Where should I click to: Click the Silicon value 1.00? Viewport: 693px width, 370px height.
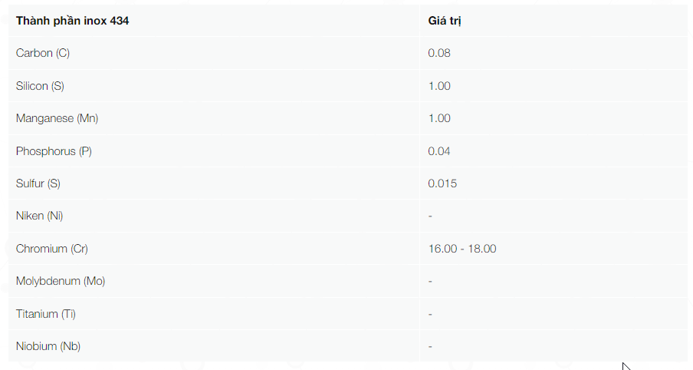[x=438, y=86]
